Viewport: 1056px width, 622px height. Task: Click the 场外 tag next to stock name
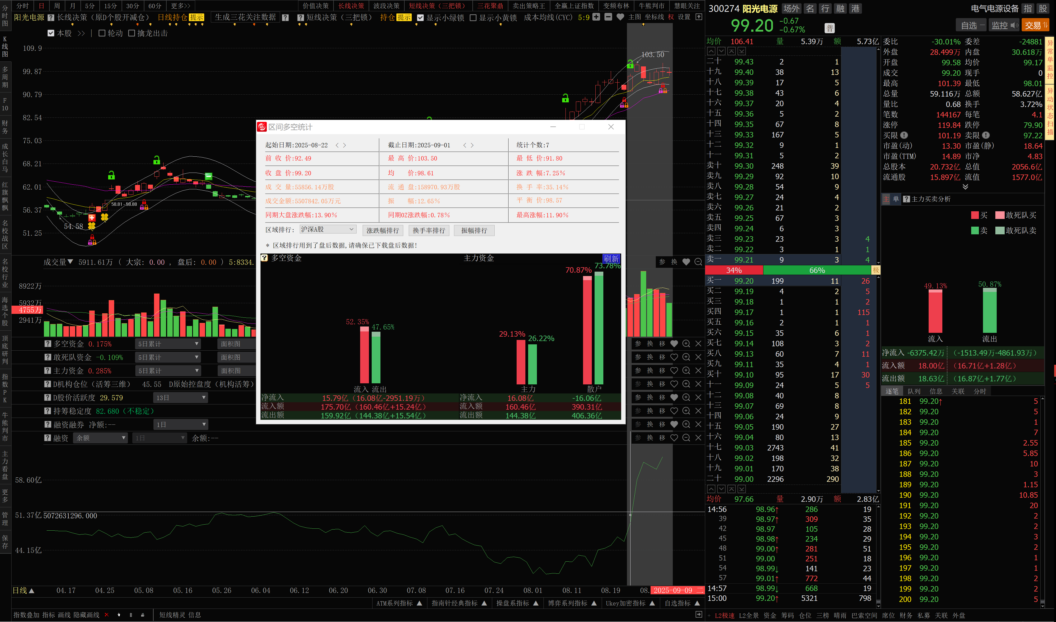pyautogui.click(x=791, y=9)
